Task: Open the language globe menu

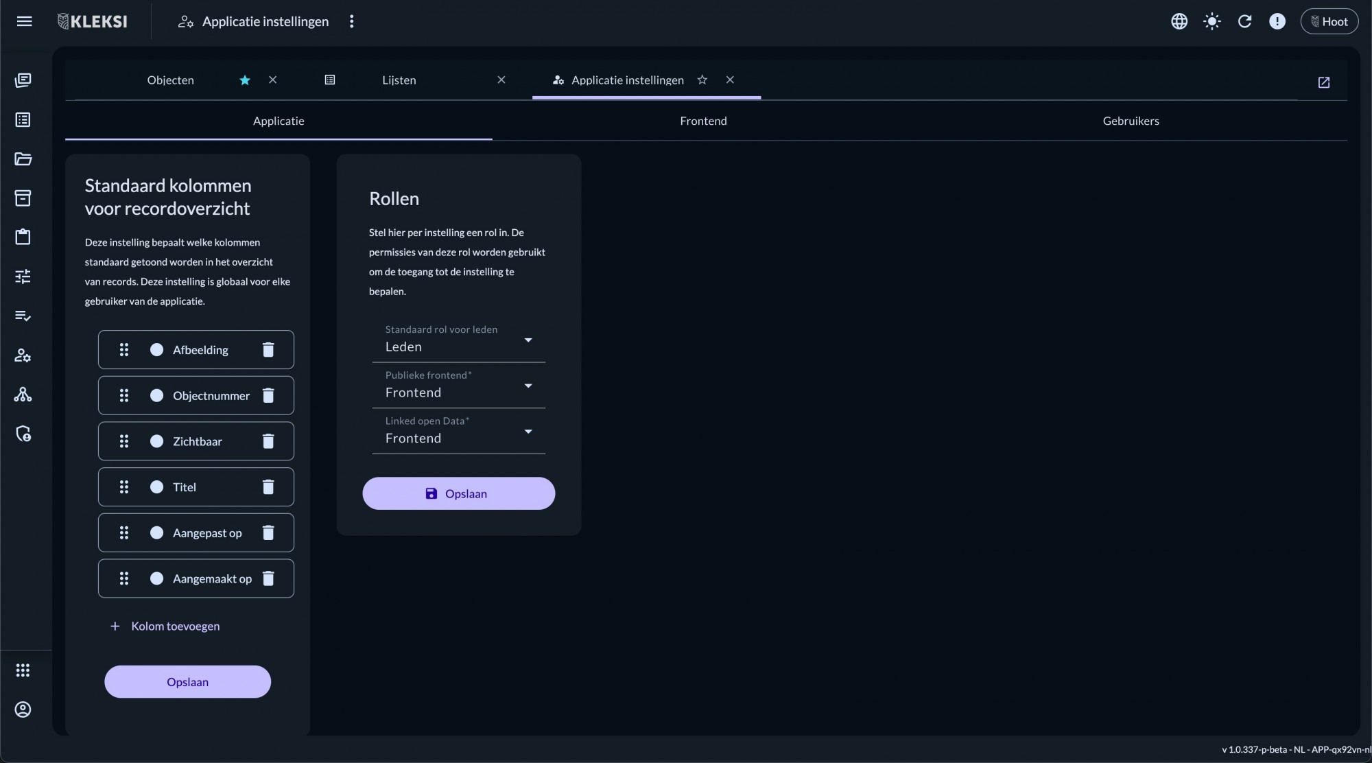Action: (x=1179, y=21)
